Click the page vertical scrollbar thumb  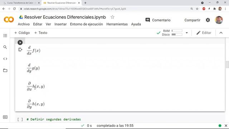pos(228,64)
